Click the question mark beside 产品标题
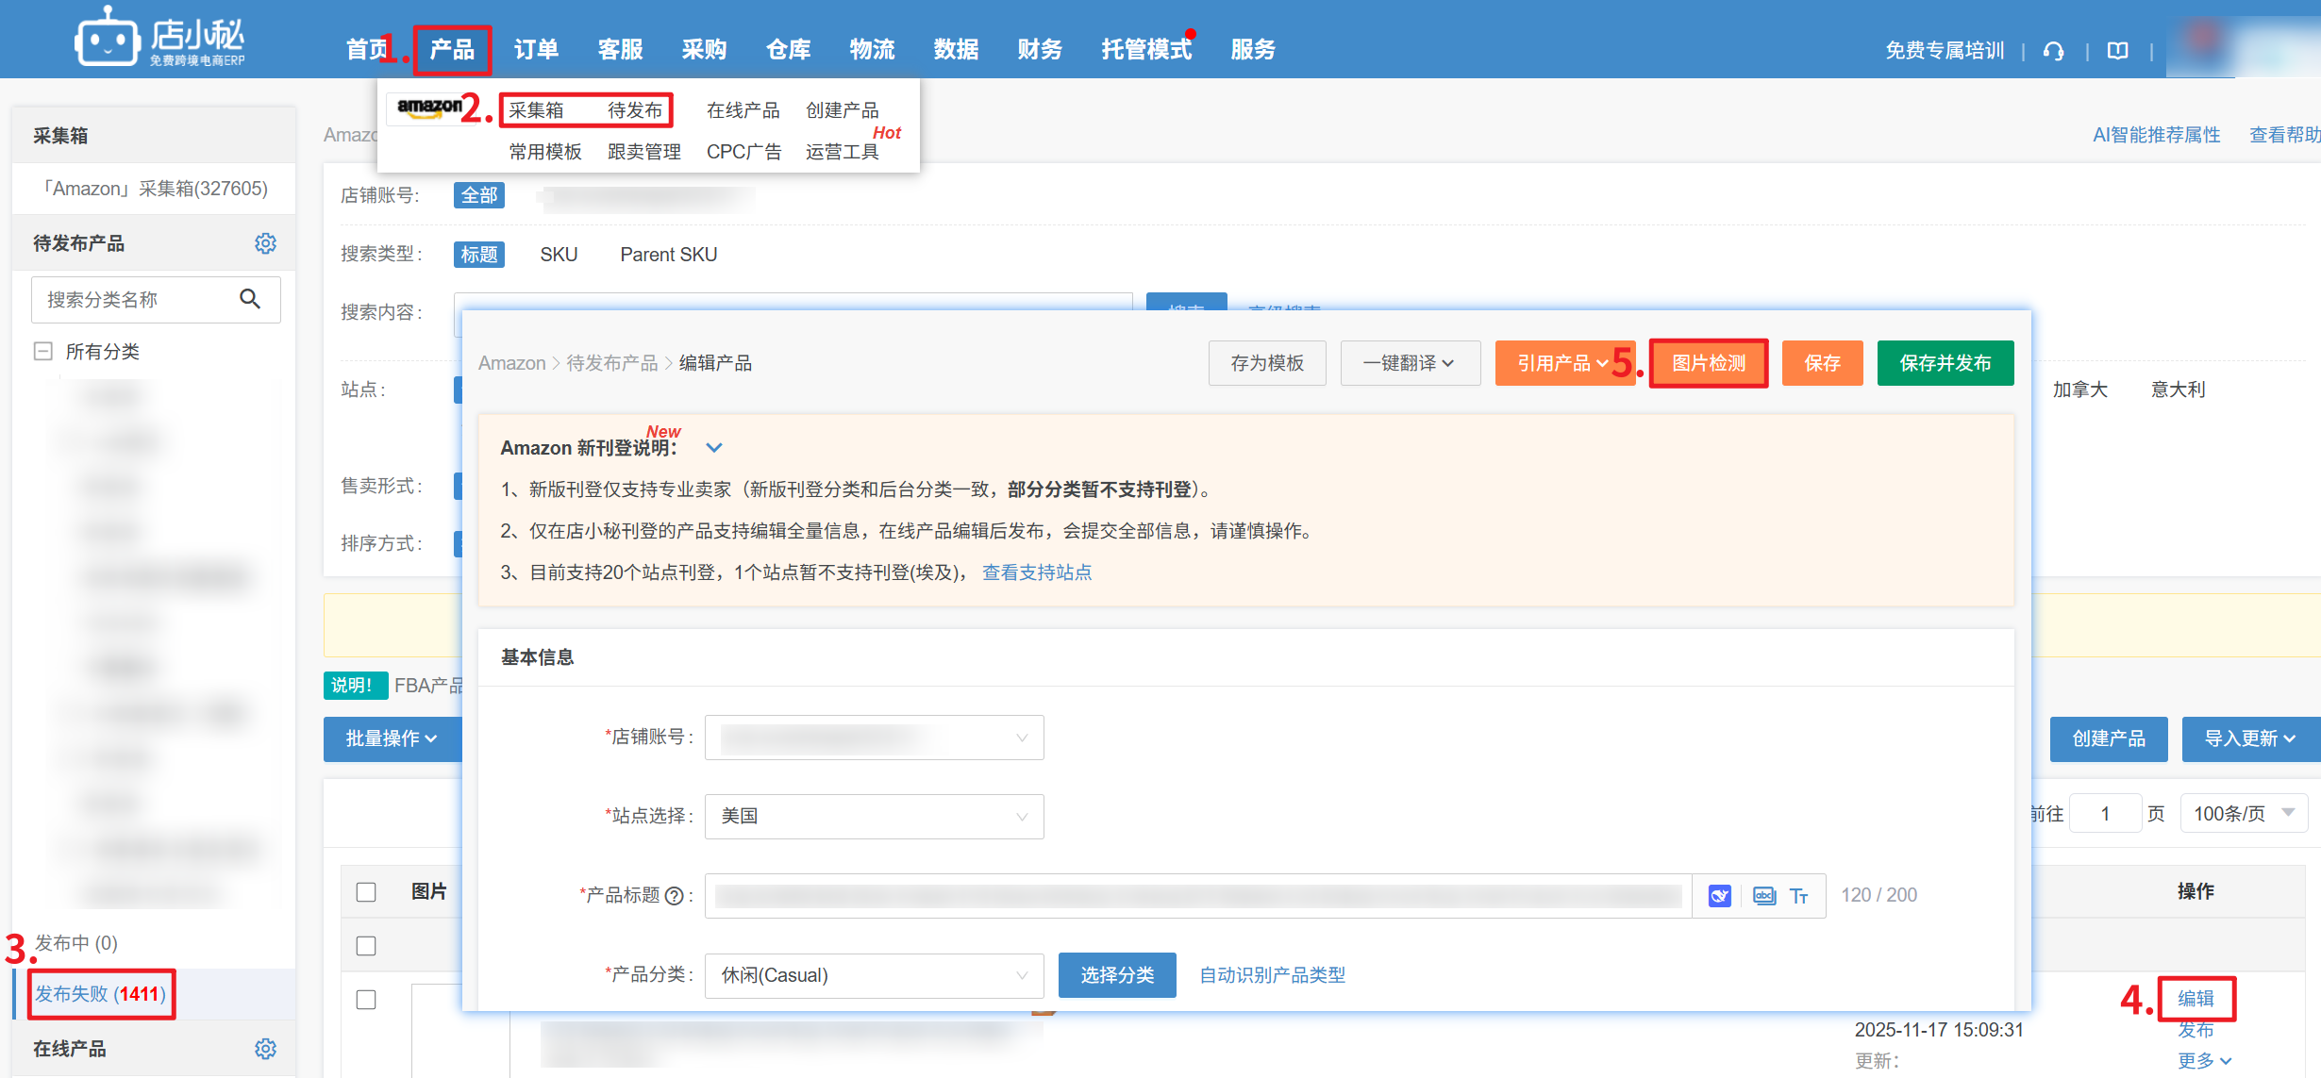This screenshot has height=1078, width=2321. pyautogui.click(x=674, y=896)
